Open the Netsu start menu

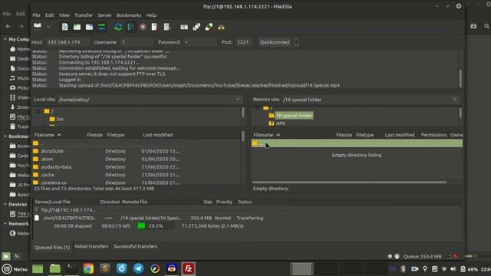[15, 269]
